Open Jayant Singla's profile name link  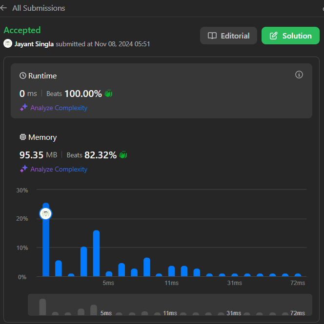coord(34,44)
